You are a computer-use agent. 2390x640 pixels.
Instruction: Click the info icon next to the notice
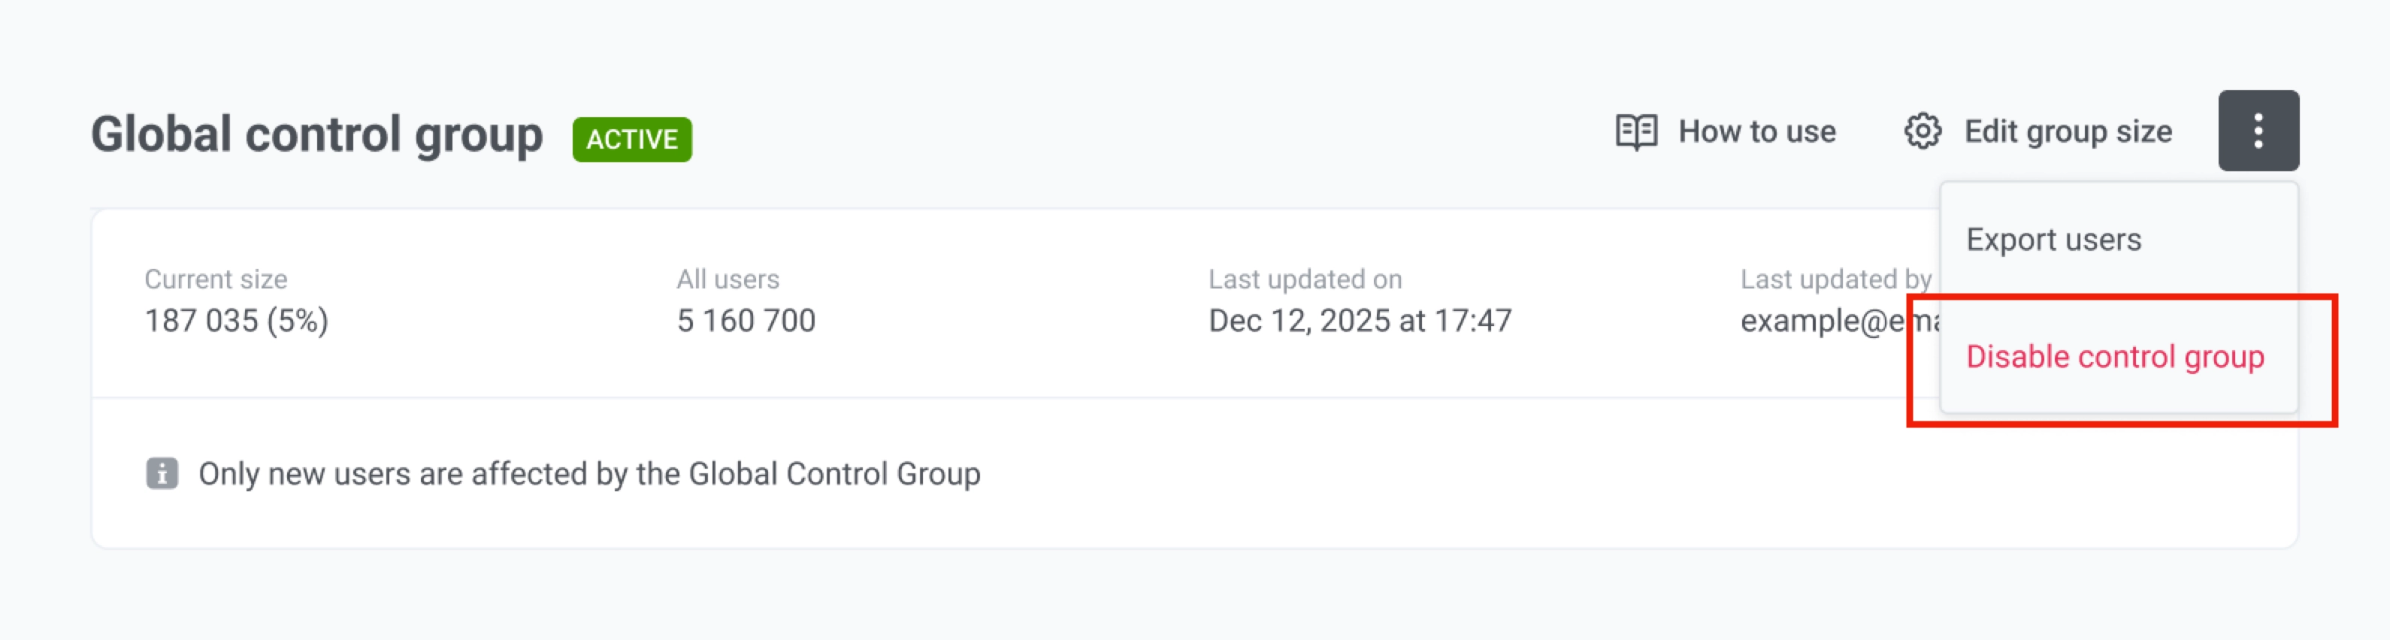coord(163,473)
